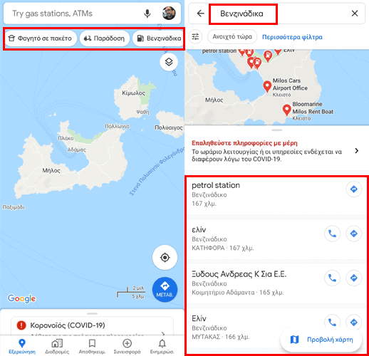Switch to the Αποθηκευμ. tab
369x356 pixels.
pos(92,347)
